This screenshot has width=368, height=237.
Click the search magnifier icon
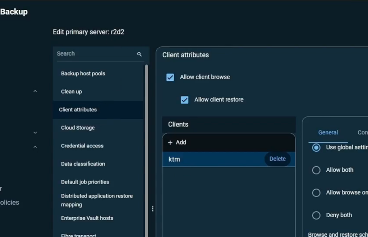[x=139, y=54]
